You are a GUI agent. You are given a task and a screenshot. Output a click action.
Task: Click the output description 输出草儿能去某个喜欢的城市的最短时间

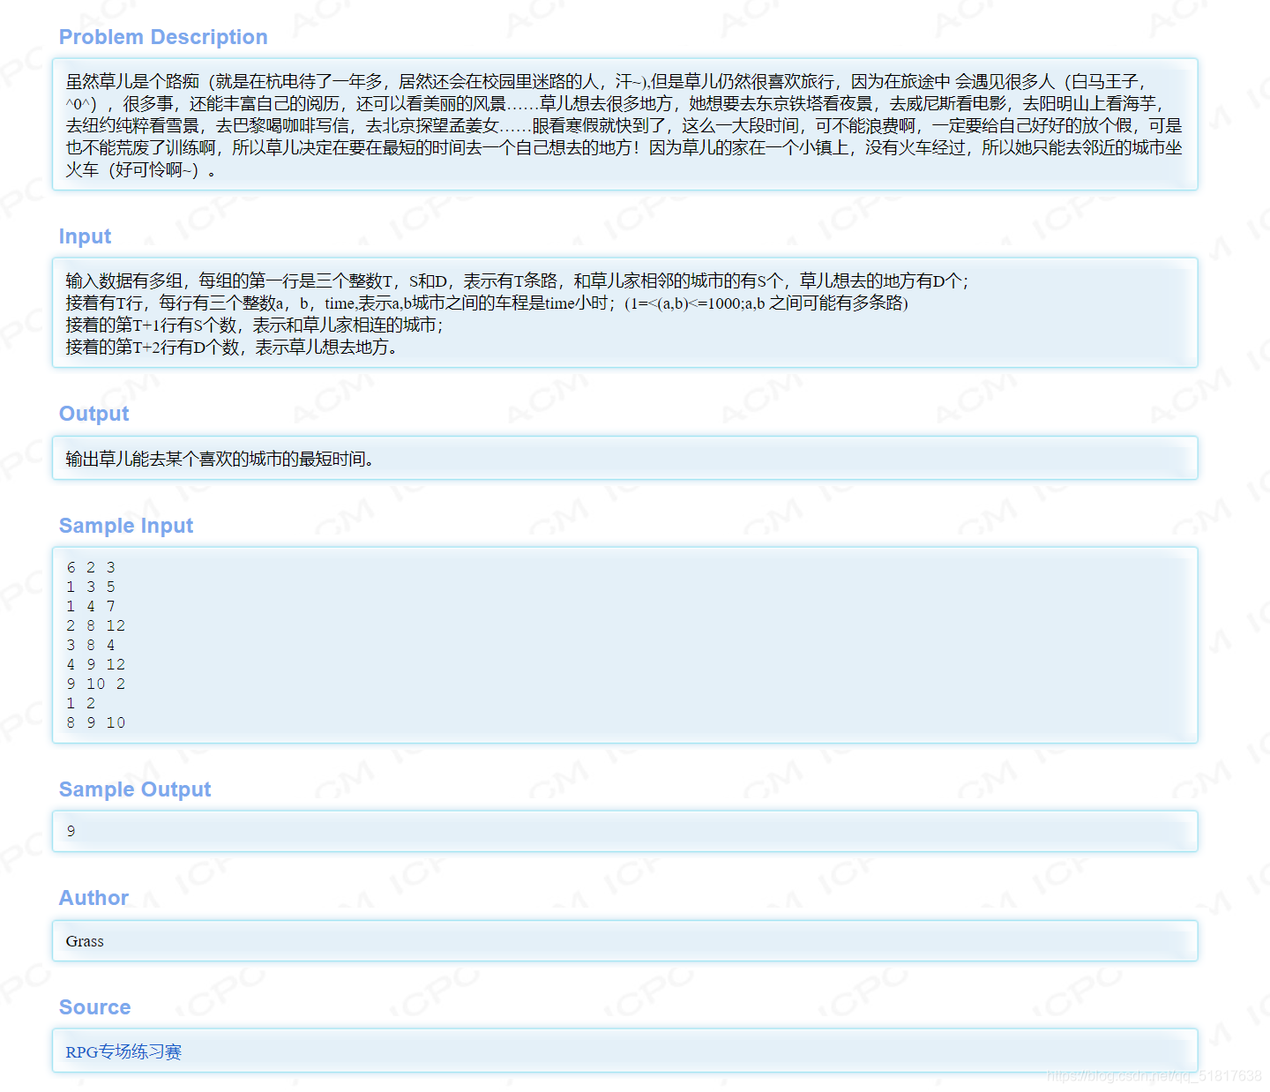click(220, 459)
